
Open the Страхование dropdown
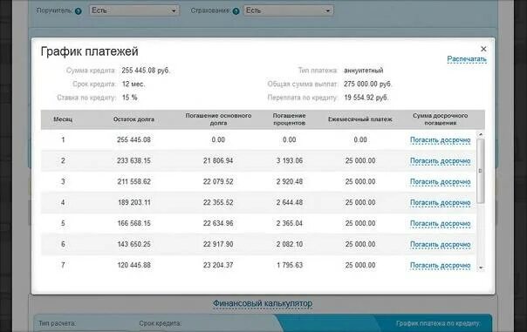tap(289, 10)
